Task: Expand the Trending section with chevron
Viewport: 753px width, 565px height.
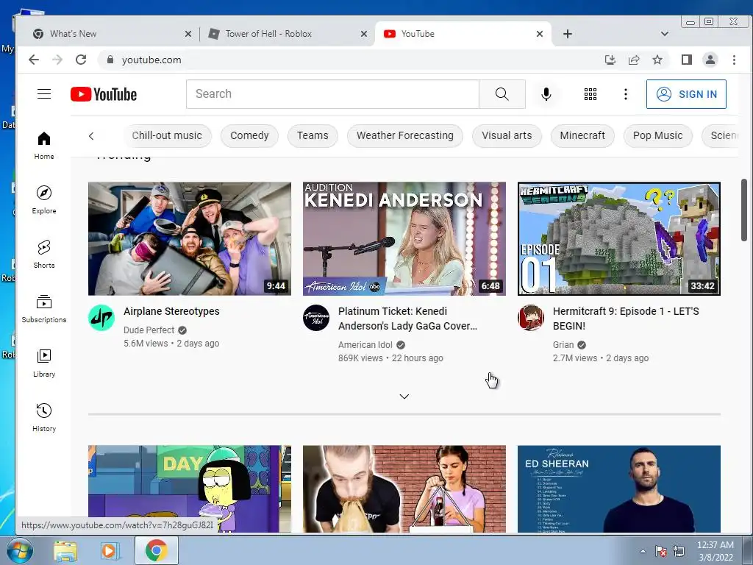Action: point(404,397)
